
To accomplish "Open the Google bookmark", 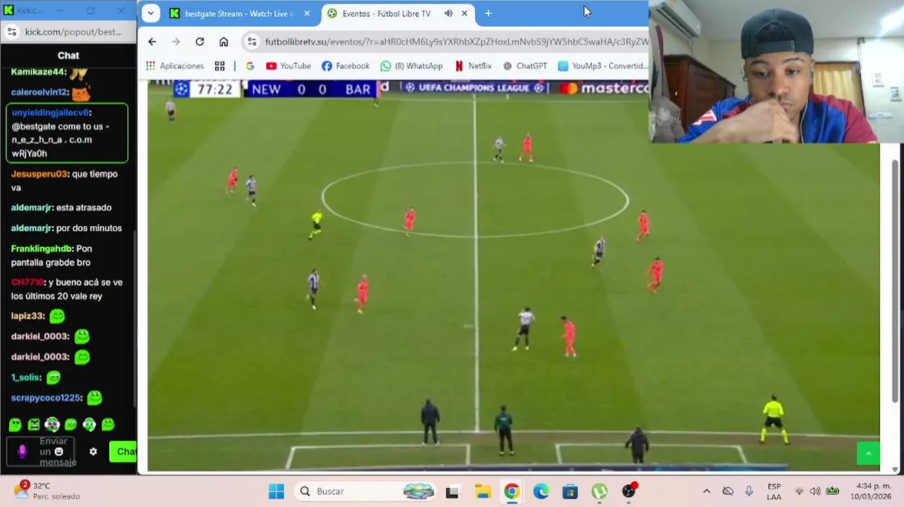I will pyautogui.click(x=250, y=65).
